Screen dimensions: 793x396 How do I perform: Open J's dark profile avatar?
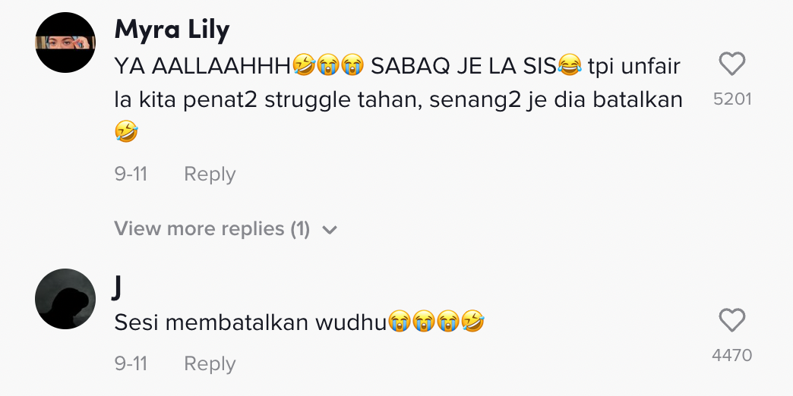(x=65, y=299)
